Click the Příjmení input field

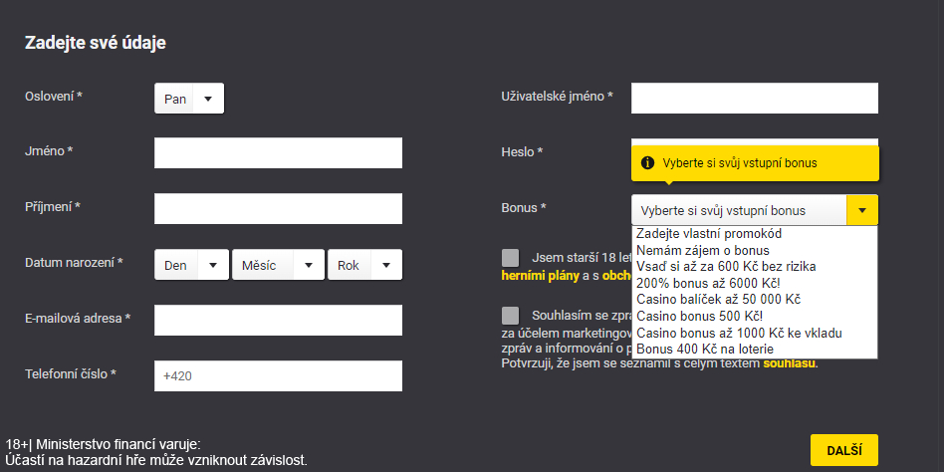coord(278,209)
